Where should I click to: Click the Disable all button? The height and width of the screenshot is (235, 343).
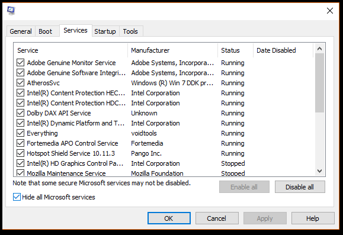(300, 187)
